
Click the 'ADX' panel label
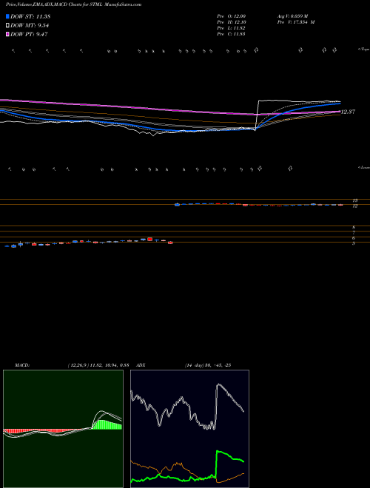[x=141, y=365]
